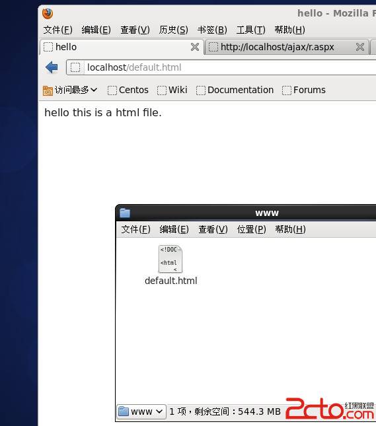Viewport: 376px width, 426px height.
Task: Open the file manager 查看(V) menu
Action: (x=213, y=229)
